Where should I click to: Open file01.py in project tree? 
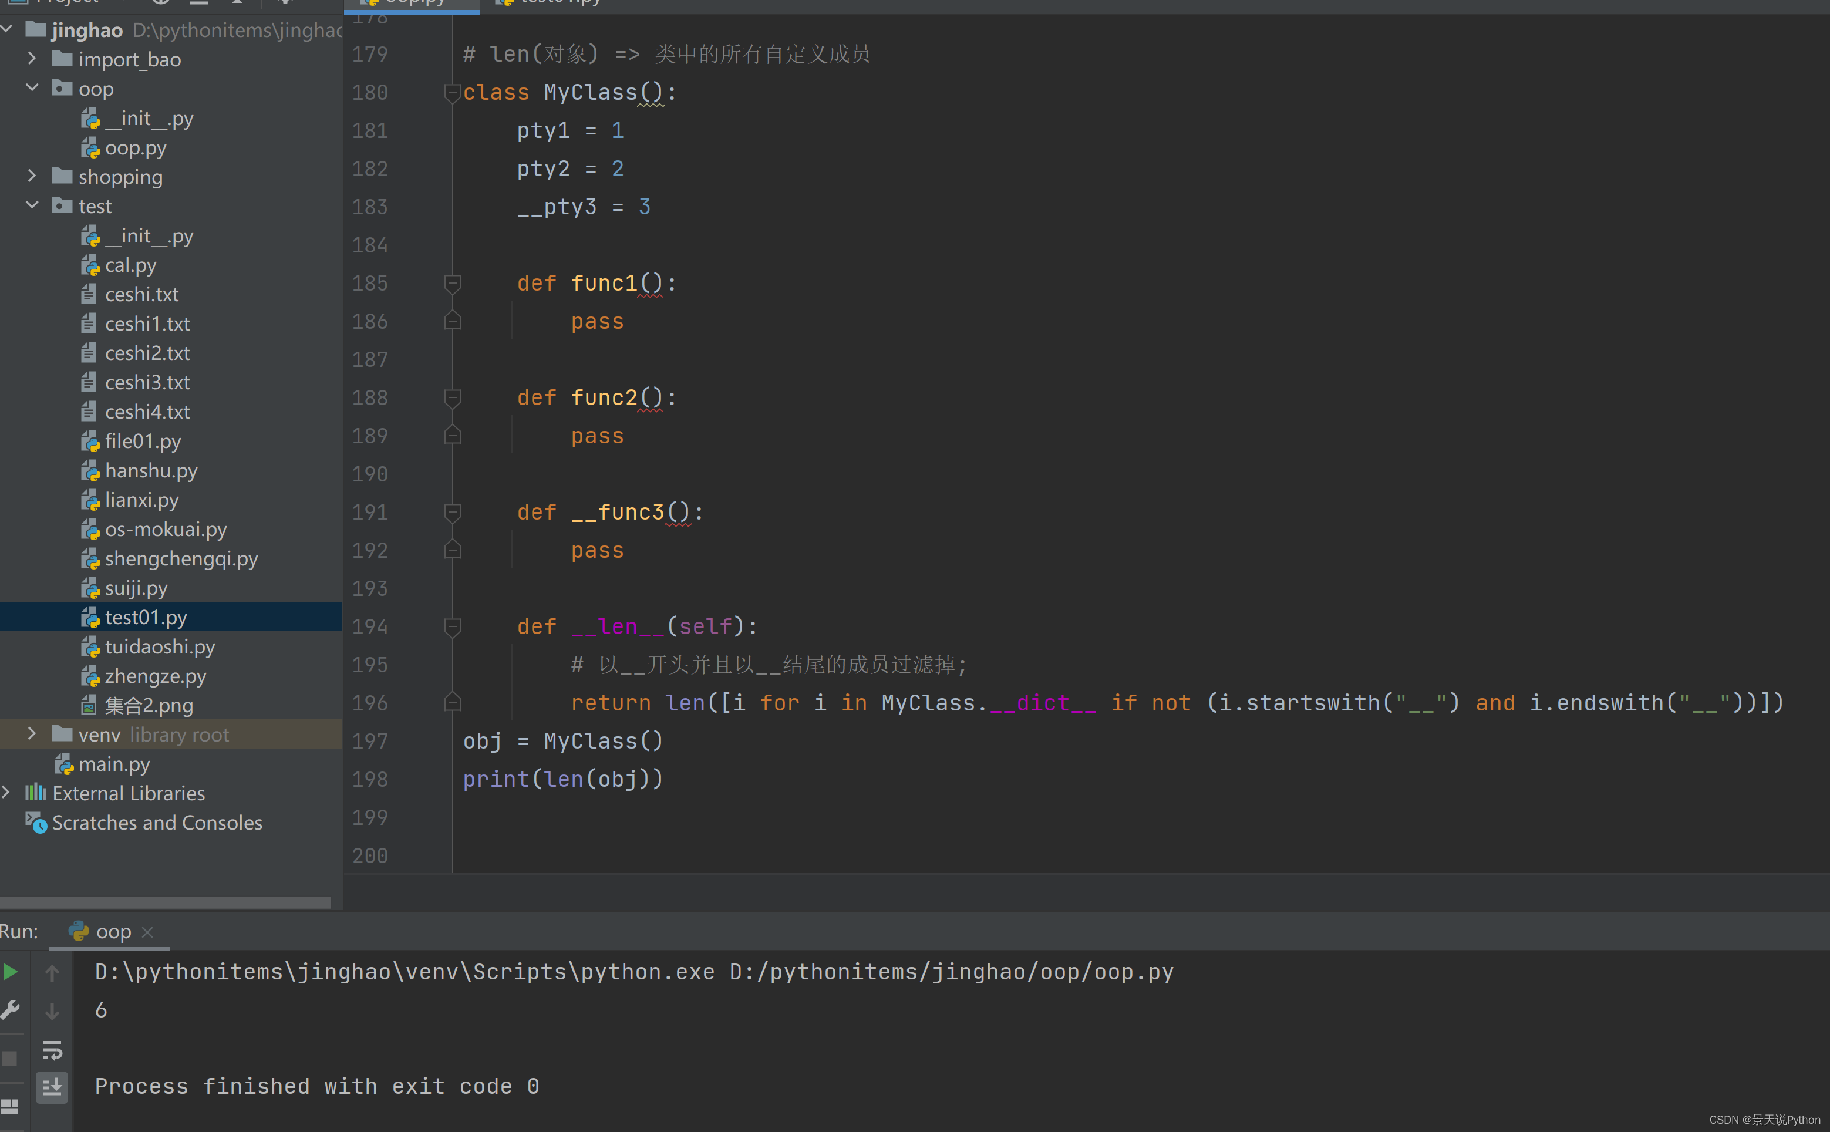142,441
